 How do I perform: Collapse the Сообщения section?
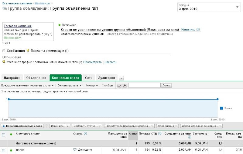4,51
